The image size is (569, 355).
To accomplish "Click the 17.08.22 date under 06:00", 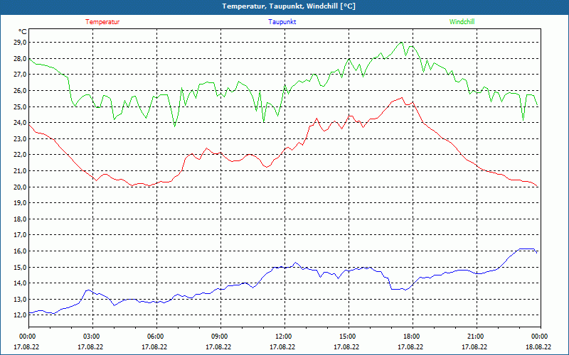I will [x=154, y=346].
